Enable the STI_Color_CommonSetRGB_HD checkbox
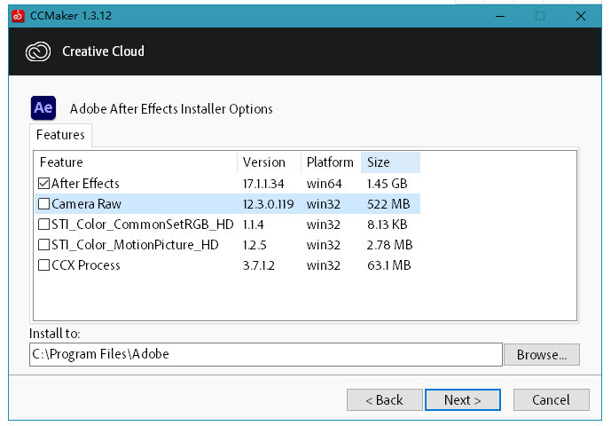611x426 pixels. point(44,225)
